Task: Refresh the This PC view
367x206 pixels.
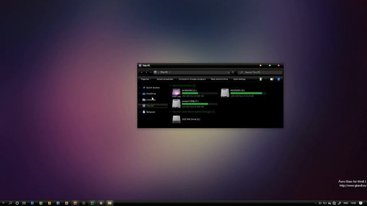Action: 233,72
